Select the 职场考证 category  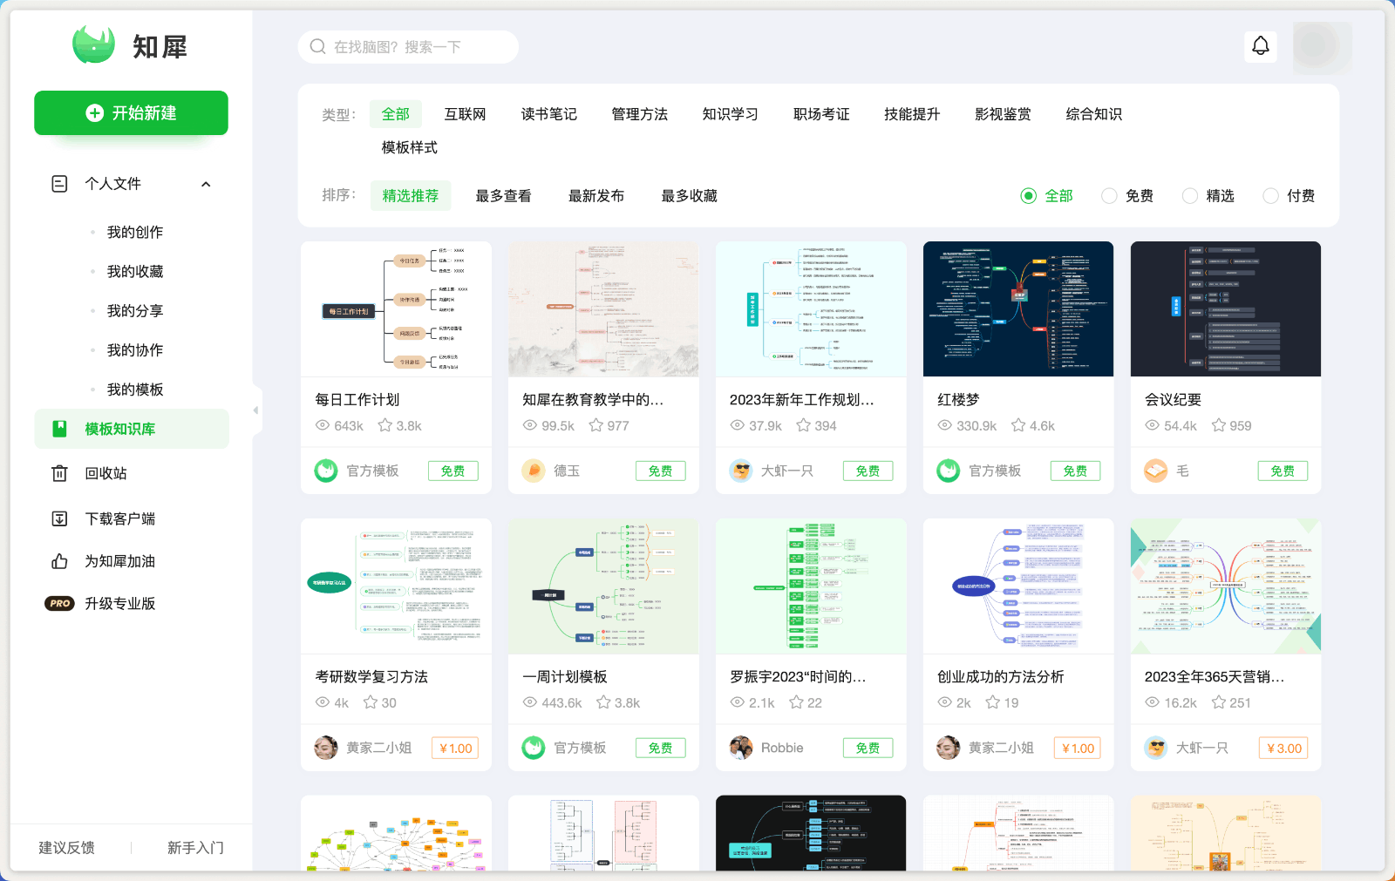tap(820, 113)
